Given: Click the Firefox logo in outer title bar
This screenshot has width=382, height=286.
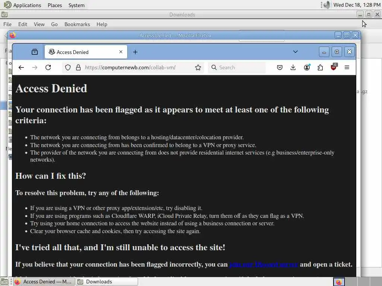Looking at the screenshot, I should tap(12, 35).
